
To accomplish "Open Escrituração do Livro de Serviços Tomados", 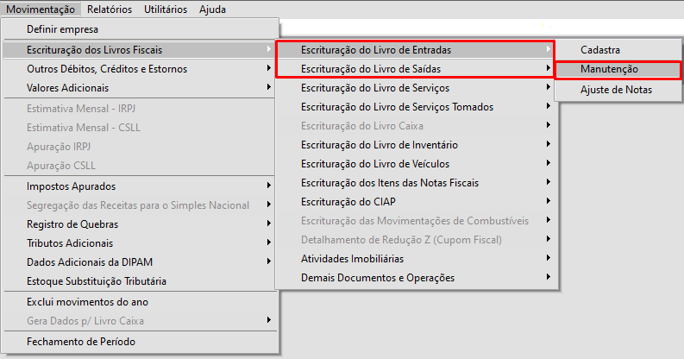I will pos(417,107).
